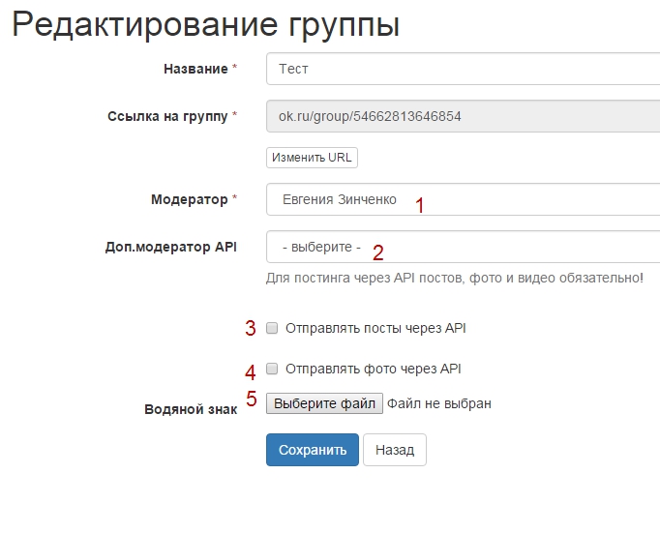The image size is (660, 533).
Task: Tick the Отправлять фото через API checkbox
Action: [272, 369]
